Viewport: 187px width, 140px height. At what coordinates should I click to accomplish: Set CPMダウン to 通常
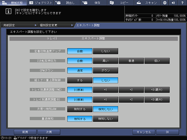point(80,70)
